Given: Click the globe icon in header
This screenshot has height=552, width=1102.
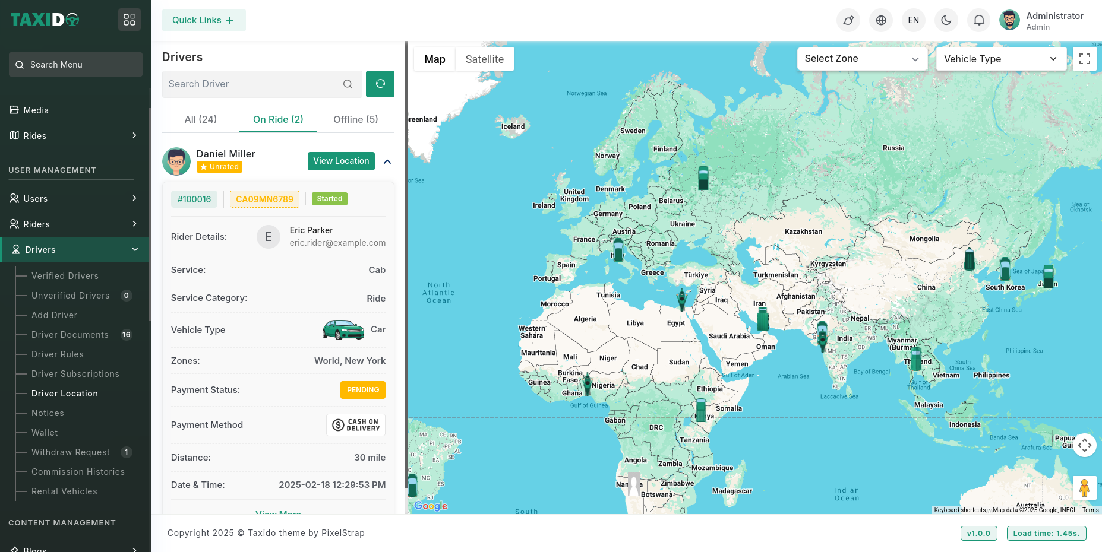Looking at the screenshot, I should (880, 20).
